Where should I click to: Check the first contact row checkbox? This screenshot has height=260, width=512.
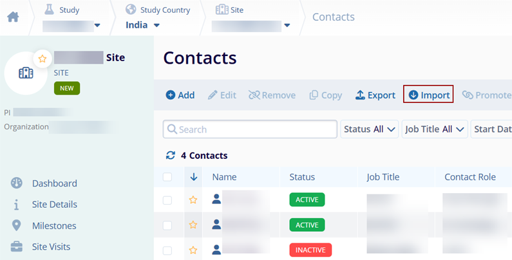tap(167, 200)
